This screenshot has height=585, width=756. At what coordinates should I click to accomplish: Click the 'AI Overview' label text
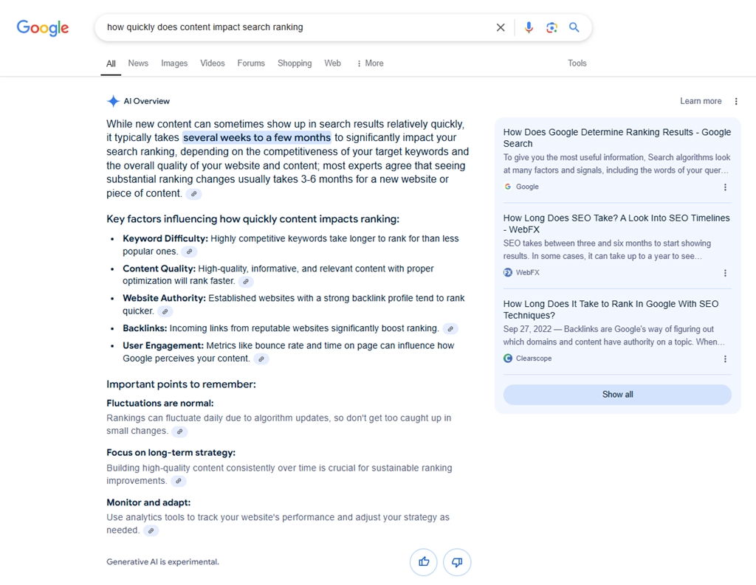[147, 101]
